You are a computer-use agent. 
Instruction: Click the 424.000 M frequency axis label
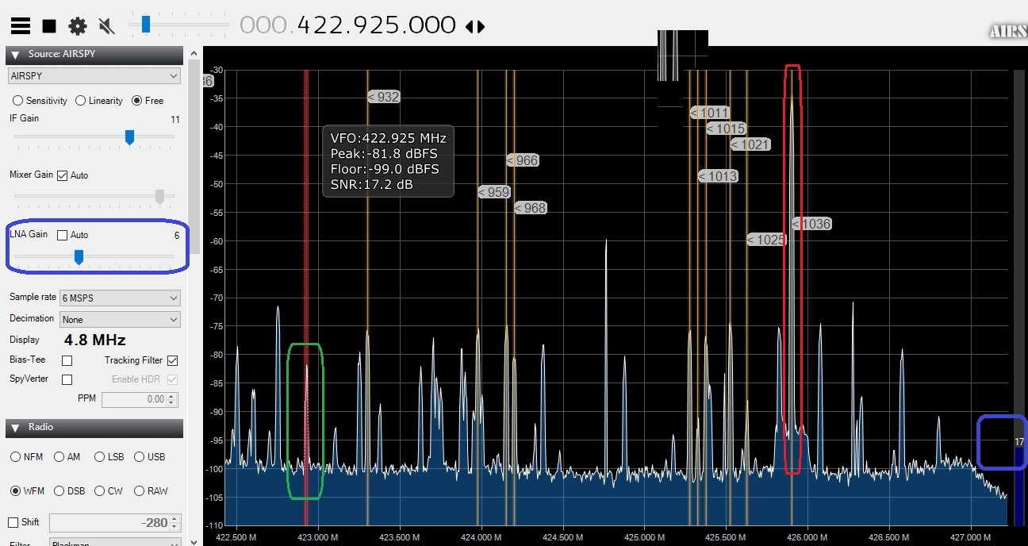481,537
